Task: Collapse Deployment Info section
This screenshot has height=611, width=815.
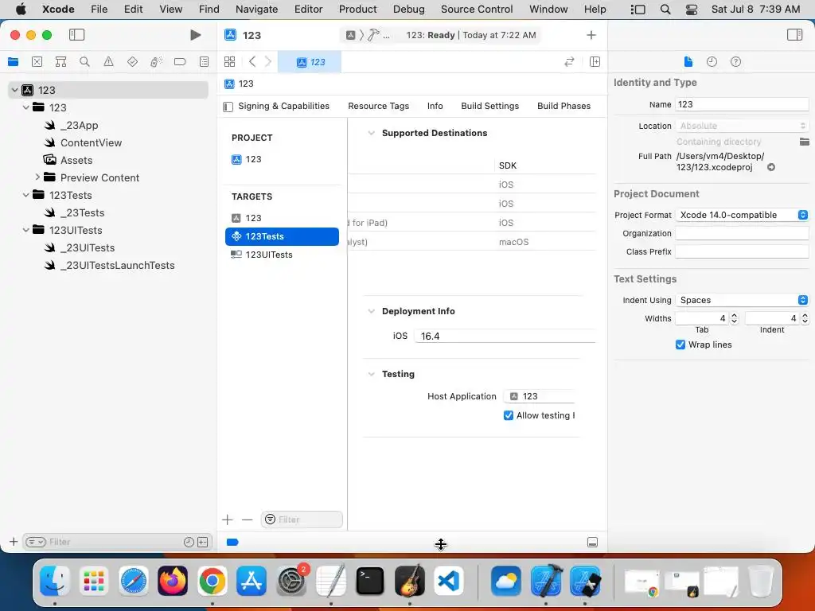Action: click(371, 311)
